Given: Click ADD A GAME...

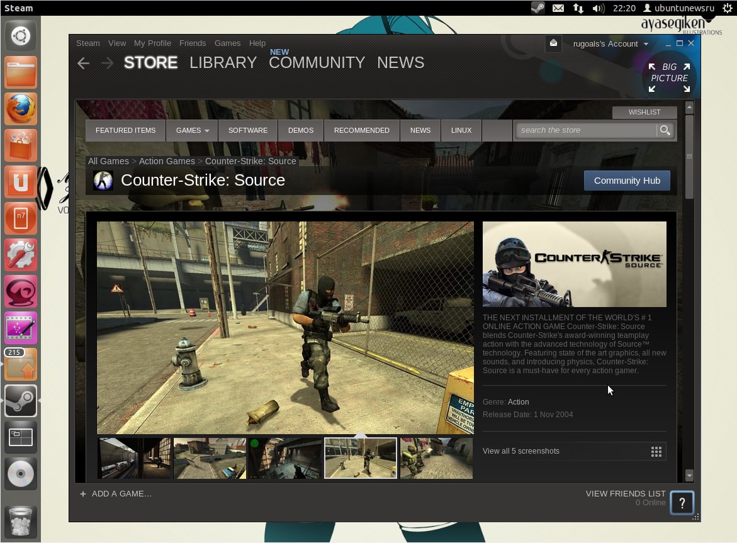Looking at the screenshot, I should tap(121, 494).
